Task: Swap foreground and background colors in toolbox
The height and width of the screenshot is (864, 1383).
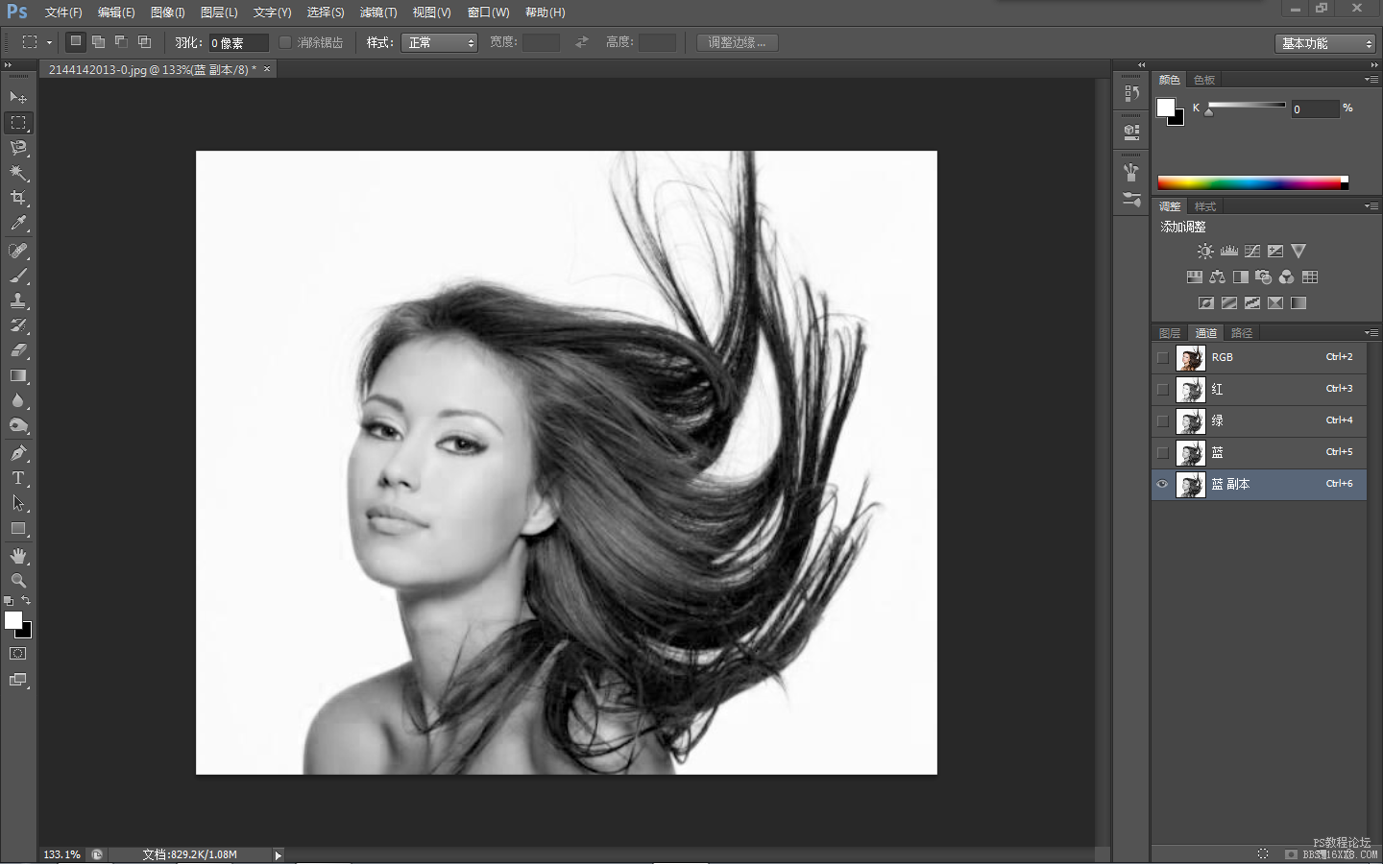Action: (x=26, y=601)
